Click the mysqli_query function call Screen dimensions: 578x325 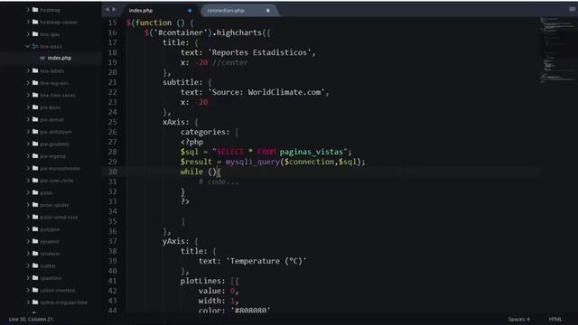[x=253, y=162]
